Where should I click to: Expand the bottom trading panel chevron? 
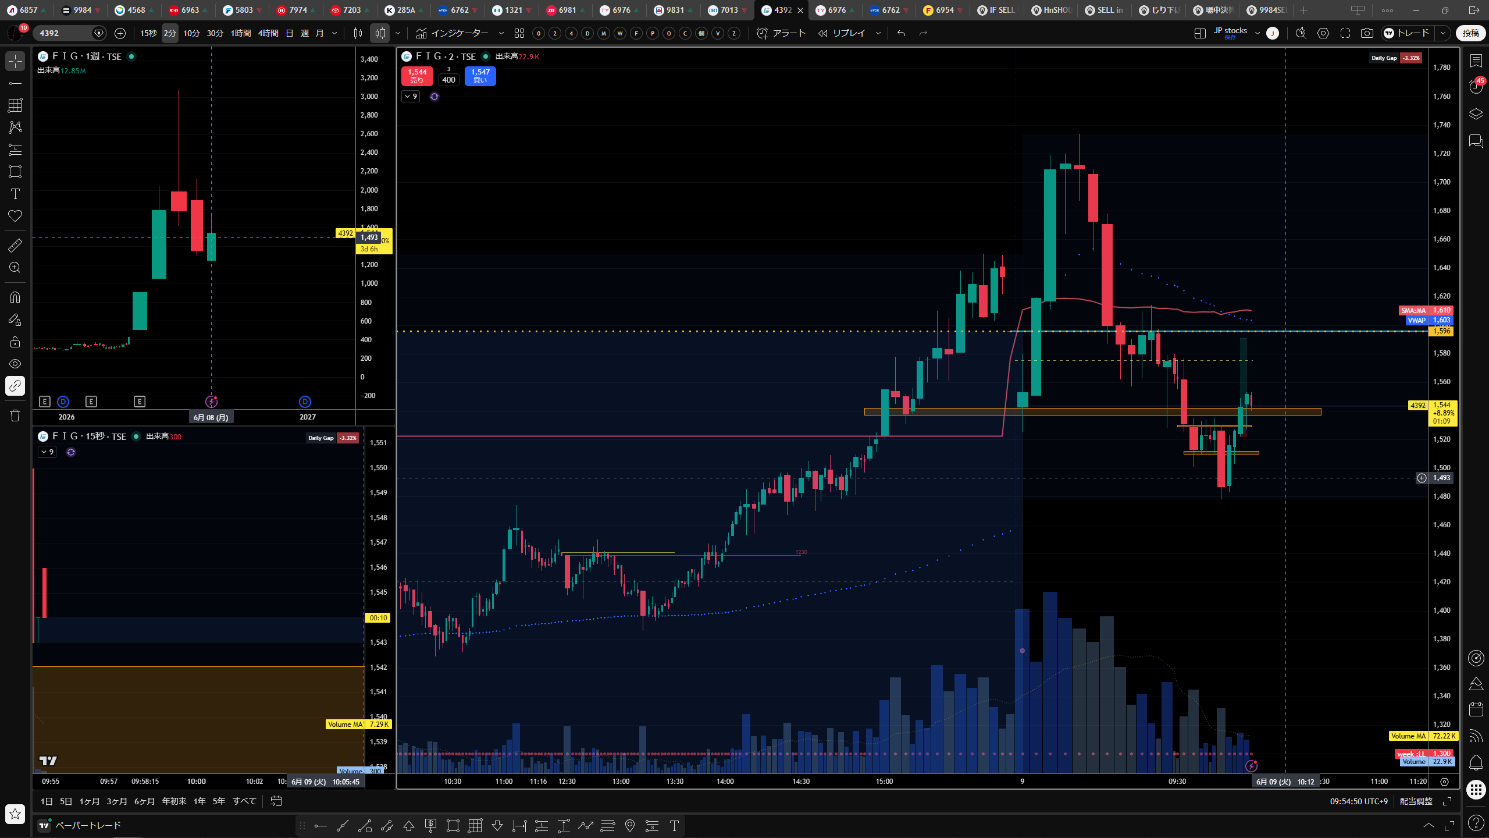click(1429, 826)
